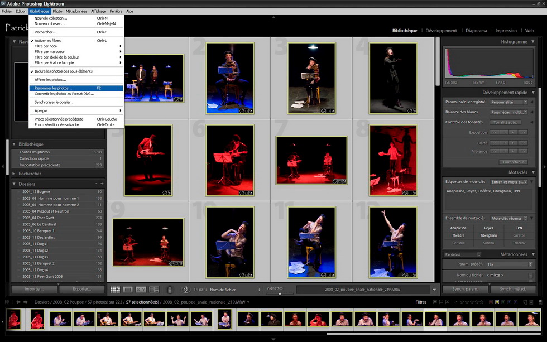The image size is (547, 342).
Task: Collapse the Histogramme panel
Action: click(532, 42)
